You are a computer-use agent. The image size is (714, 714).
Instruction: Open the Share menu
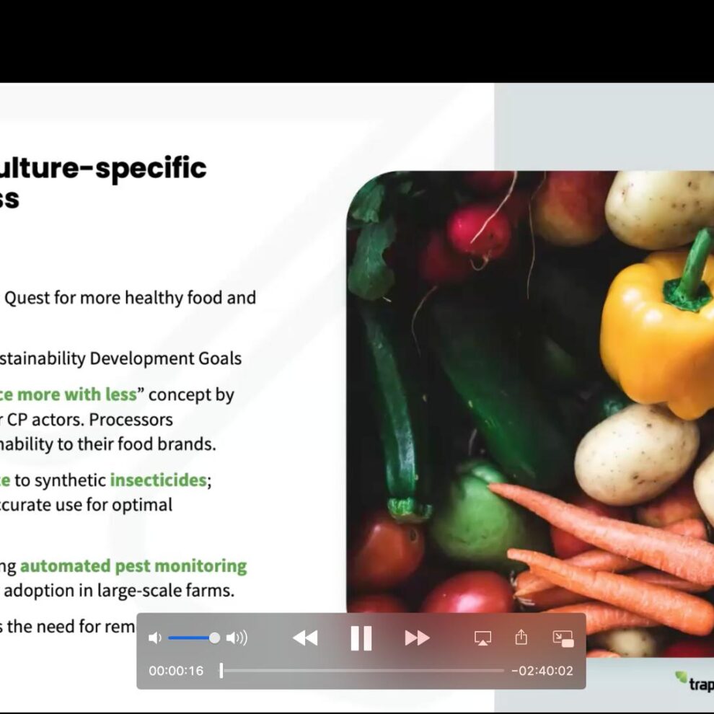[x=521, y=638]
